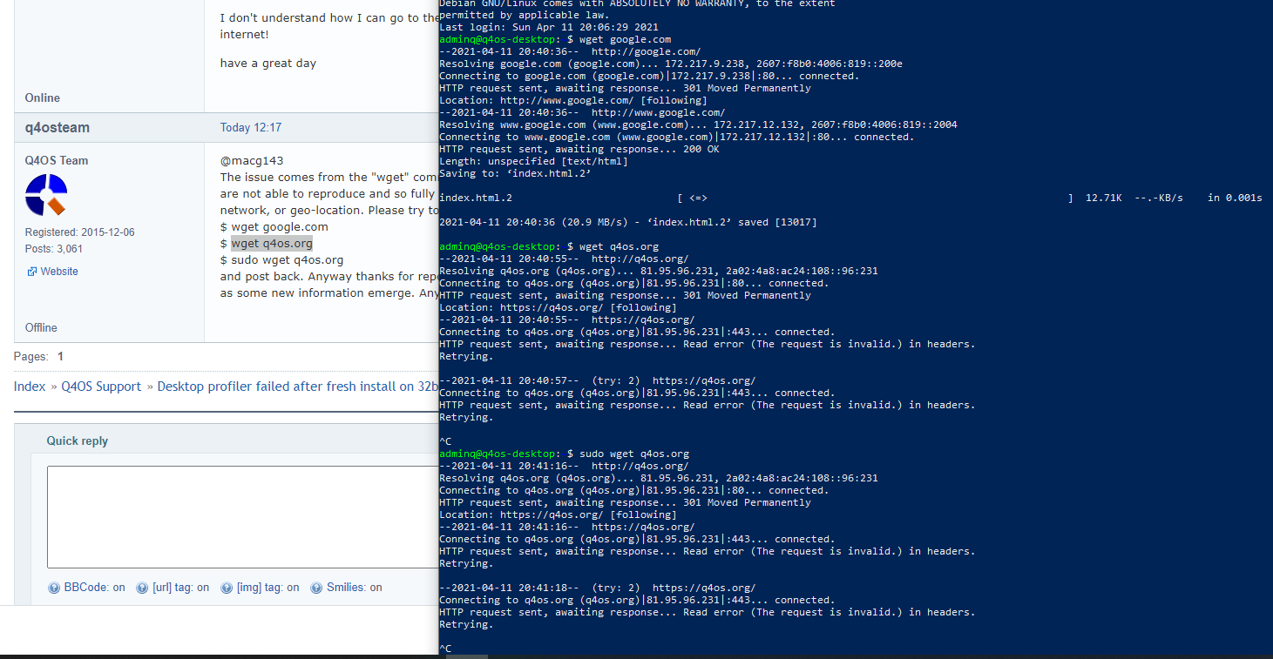The image size is (1273, 659).
Task: Click the 'Saving to: index.html.2' terminal line
Action: click(515, 173)
